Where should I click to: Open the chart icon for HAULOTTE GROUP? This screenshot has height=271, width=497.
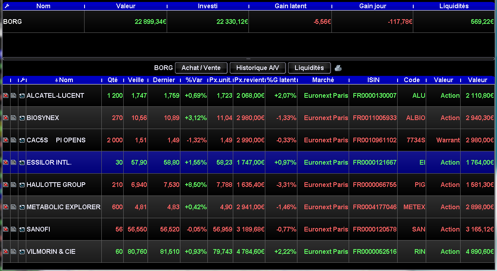[22, 185]
